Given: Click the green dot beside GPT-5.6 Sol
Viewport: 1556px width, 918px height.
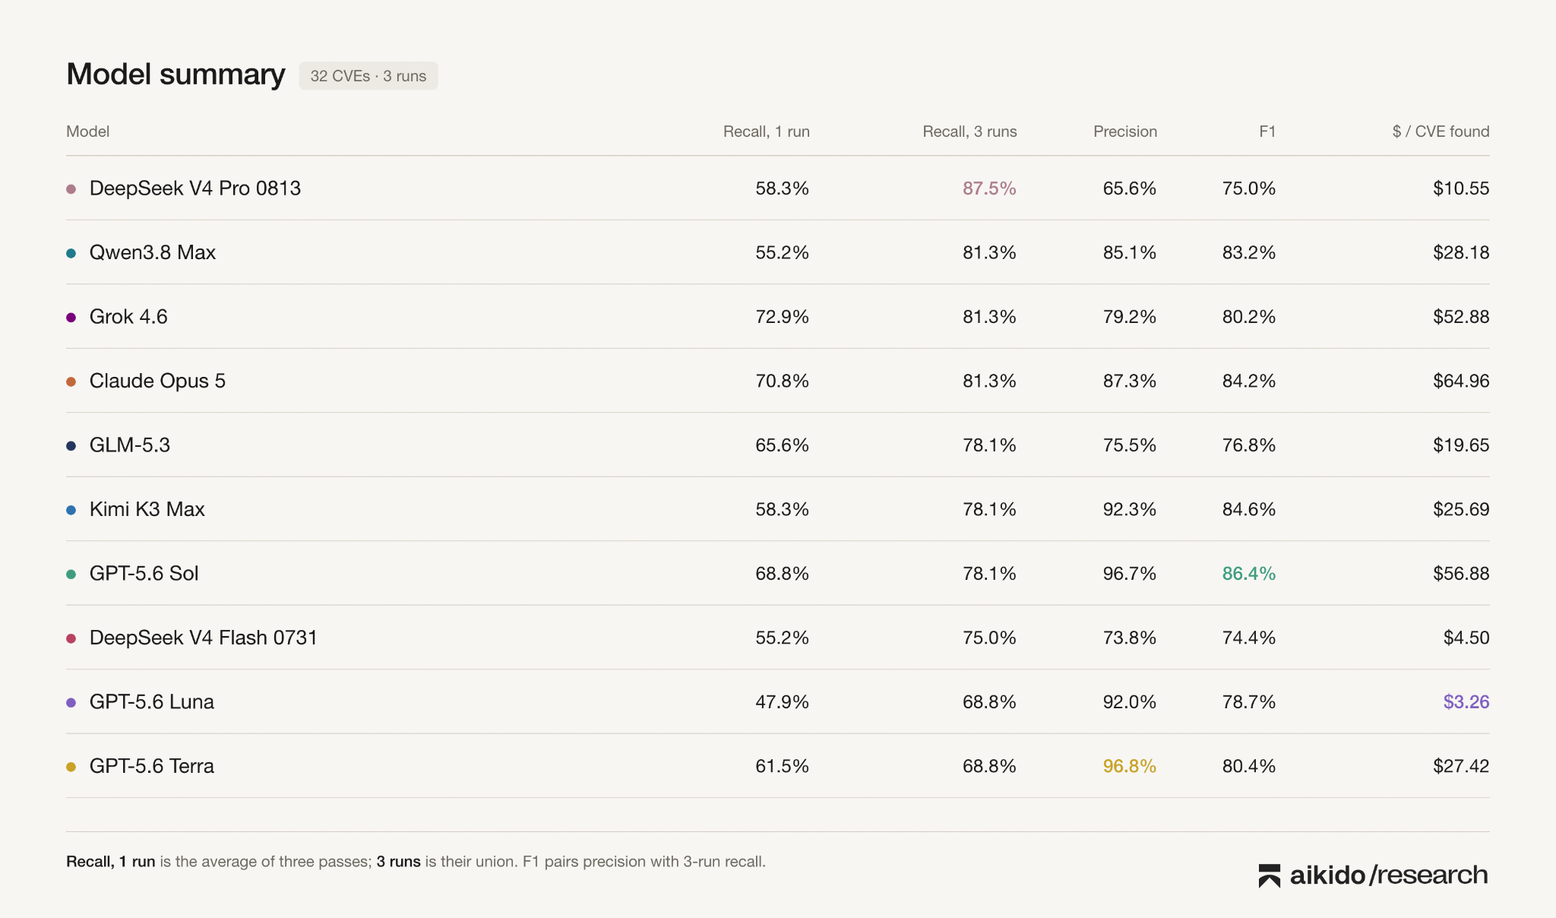Looking at the screenshot, I should [x=71, y=575].
